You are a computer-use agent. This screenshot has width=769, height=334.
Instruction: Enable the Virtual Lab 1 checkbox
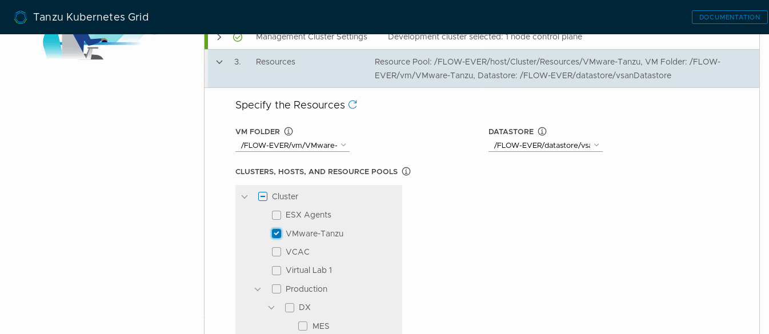tap(277, 271)
